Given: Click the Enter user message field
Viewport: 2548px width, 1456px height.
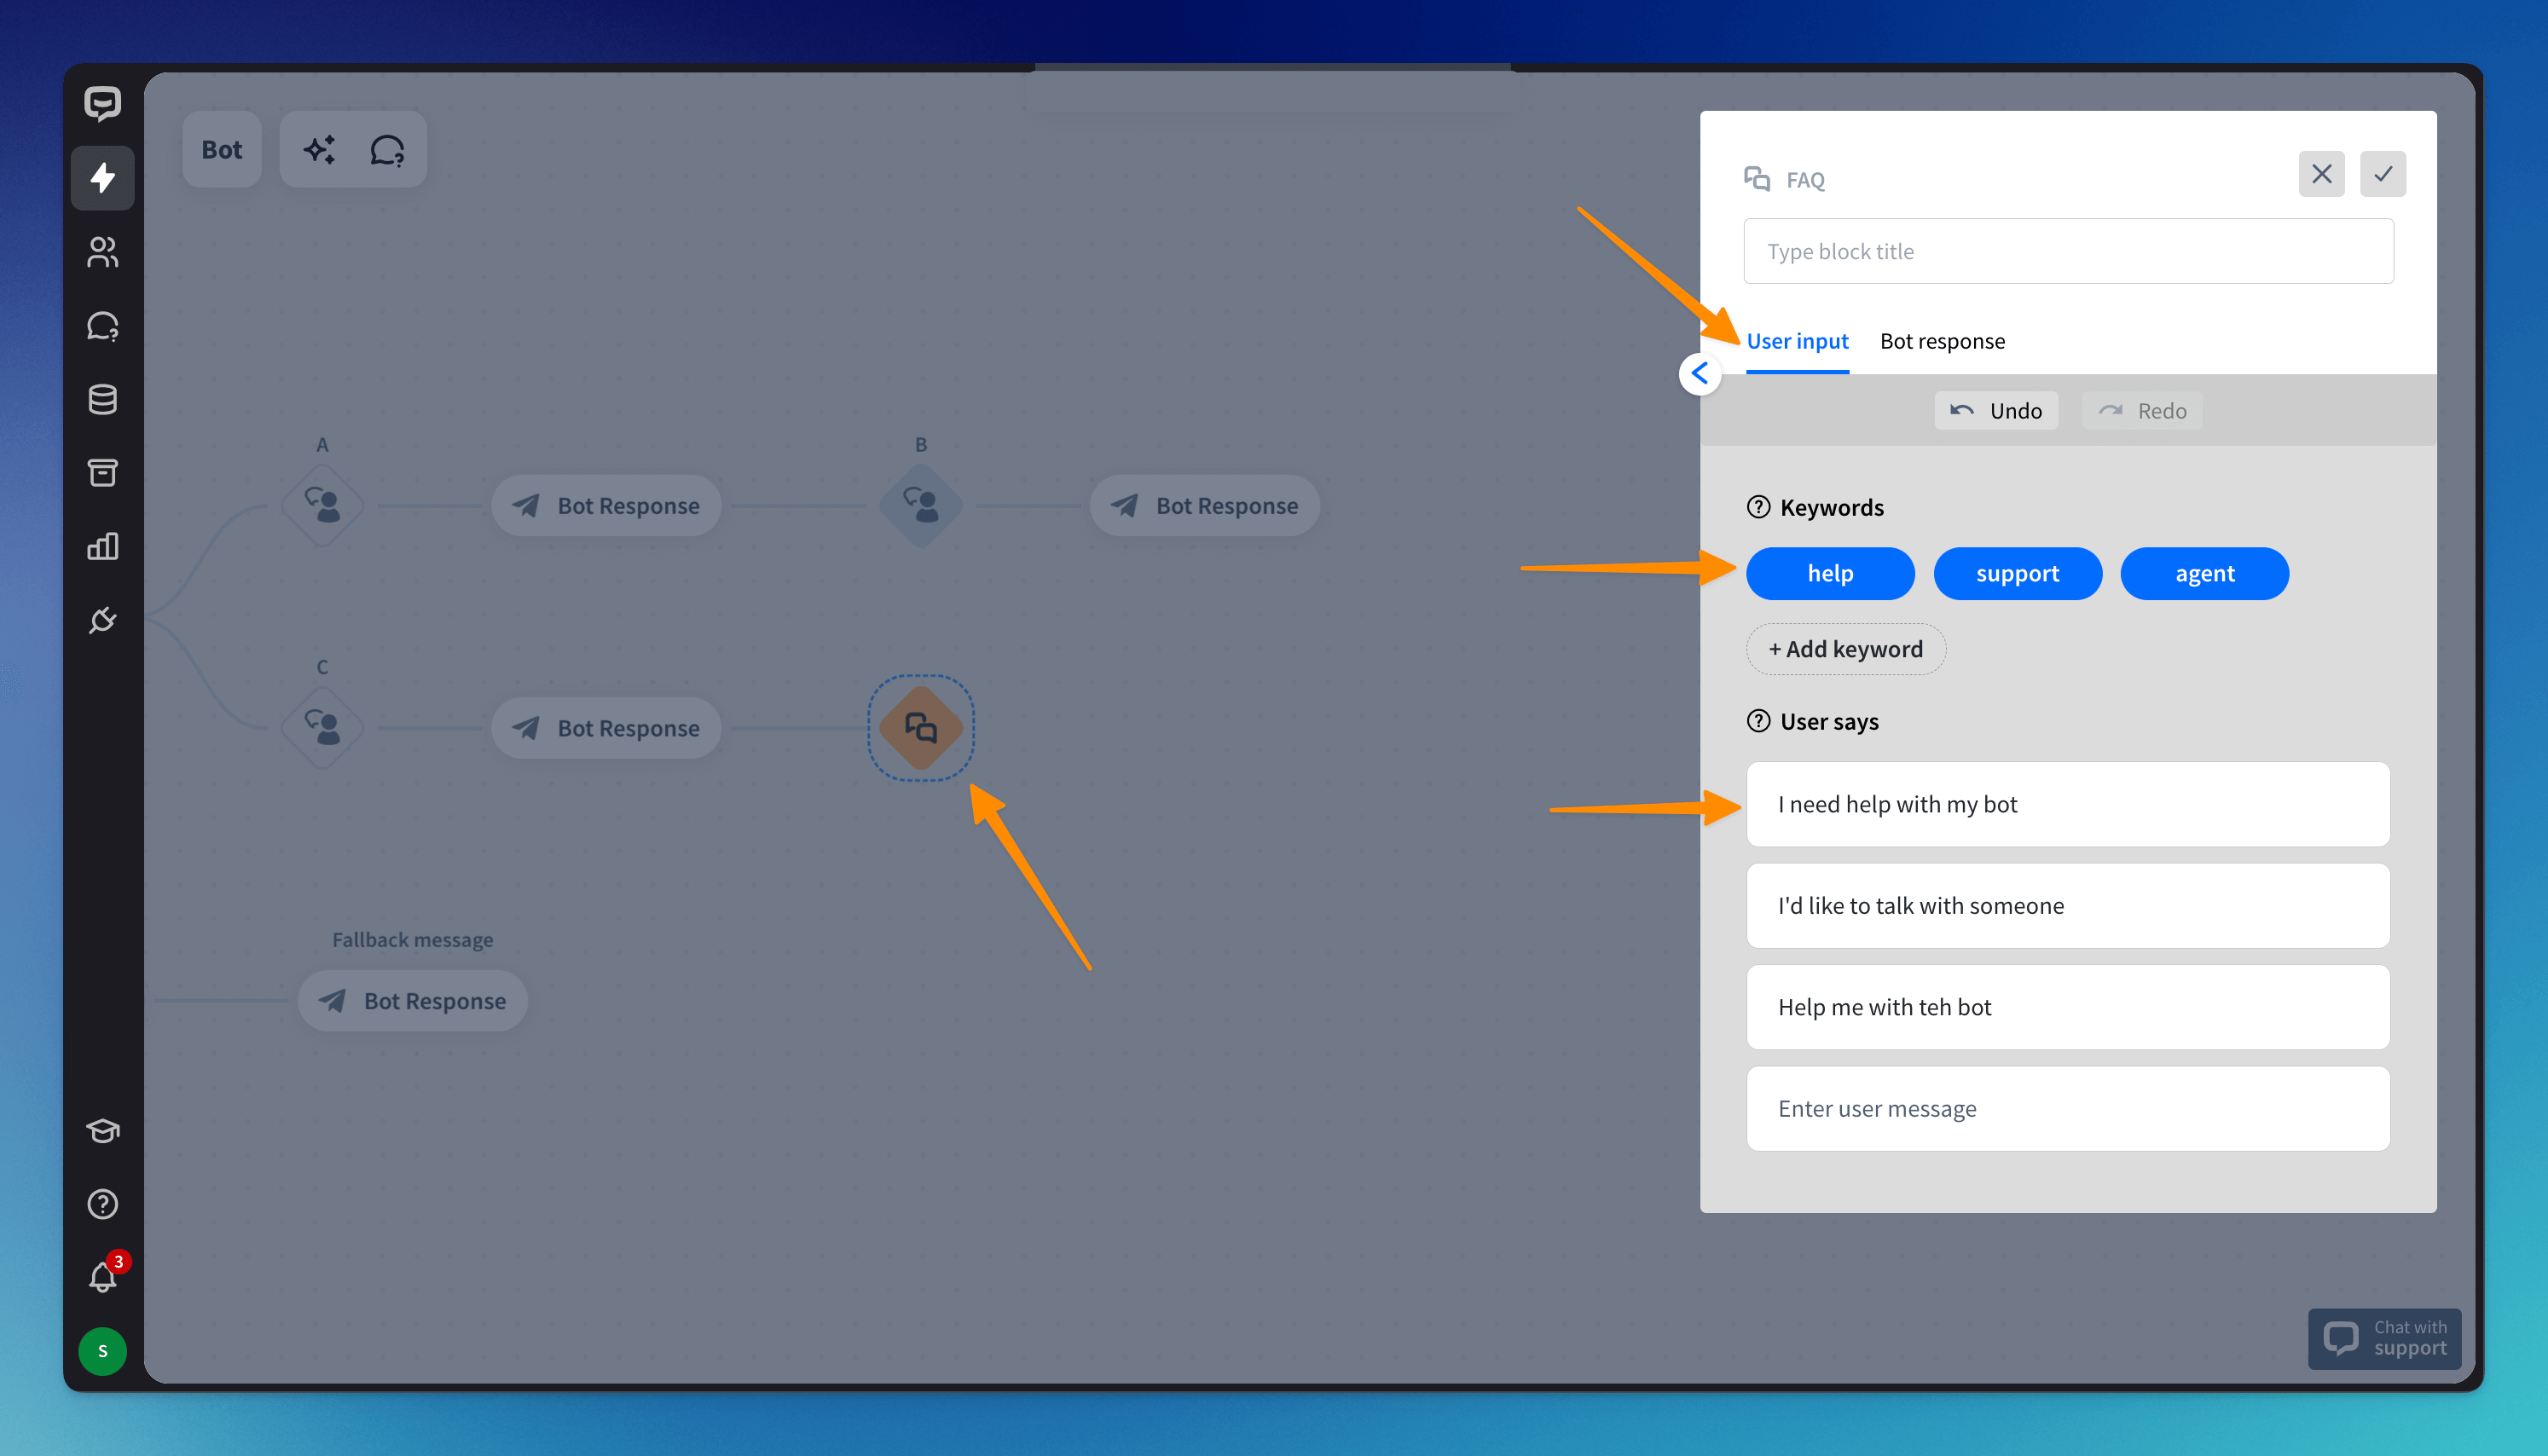Looking at the screenshot, I should pyautogui.click(x=2068, y=1108).
